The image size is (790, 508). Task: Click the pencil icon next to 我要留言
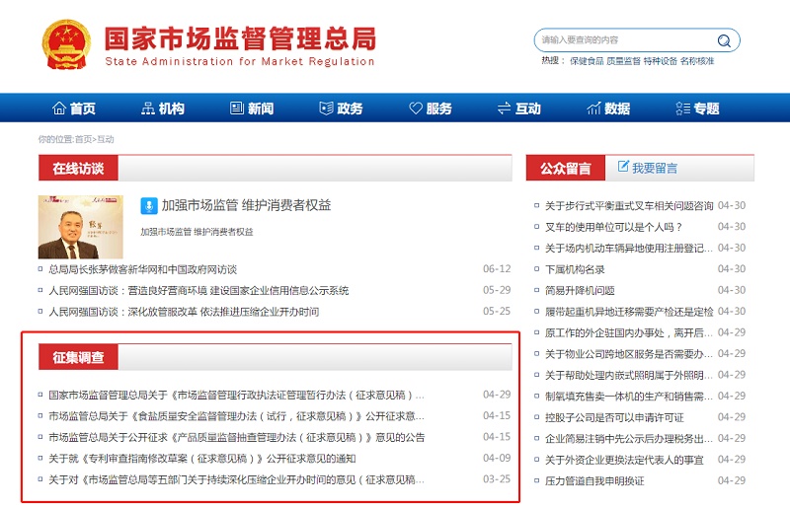click(623, 167)
